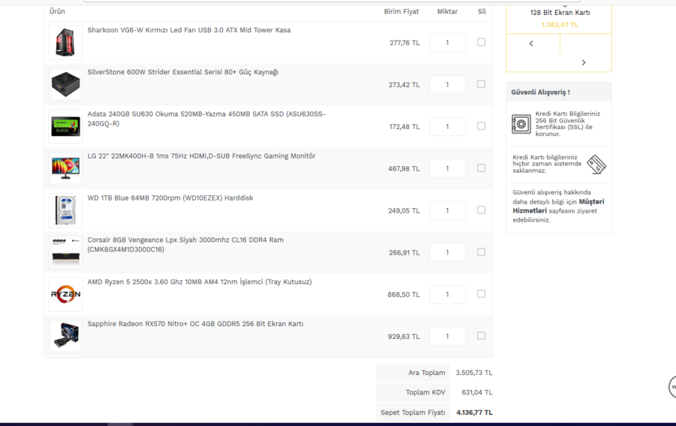This screenshot has height=426, width=676.
Task: Edit quantity field for Sharkoon VG6-W case
Action: click(447, 43)
